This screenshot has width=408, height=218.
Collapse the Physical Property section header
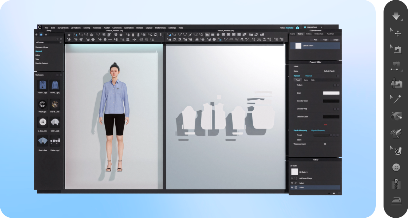point(300,131)
